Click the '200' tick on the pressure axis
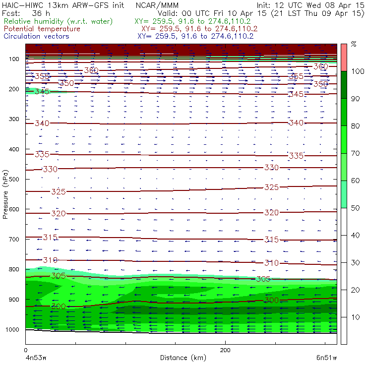The width and height of the screenshot is (367, 367). 14,89
